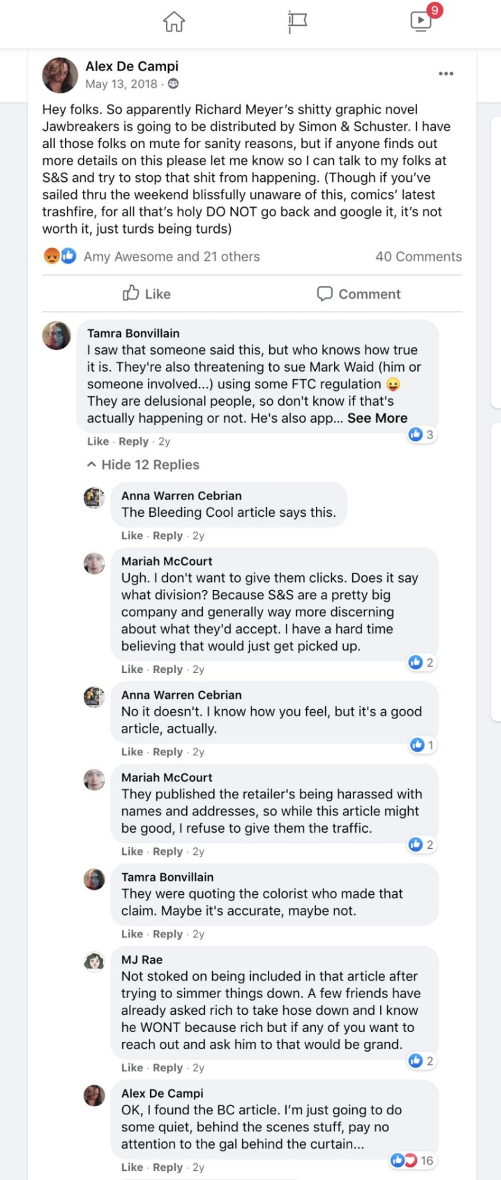This screenshot has width=501, height=1180.
Task: Open MJ Rae's avatar
Action: [94, 961]
